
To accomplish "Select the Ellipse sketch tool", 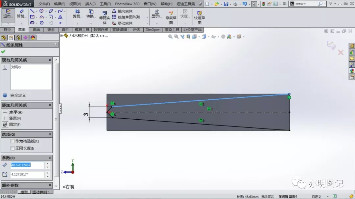I will pos(51,11).
